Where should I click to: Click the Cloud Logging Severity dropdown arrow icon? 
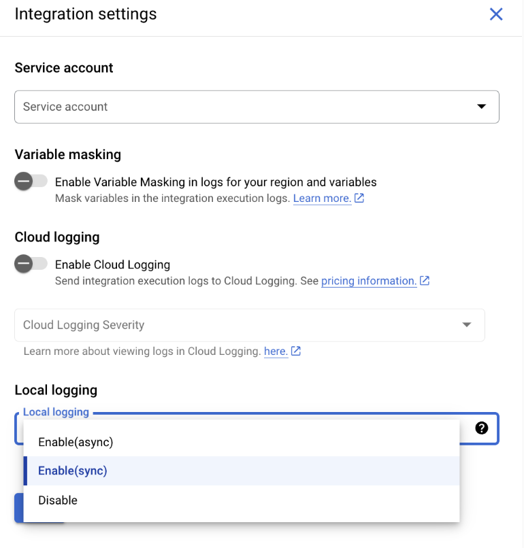point(468,325)
